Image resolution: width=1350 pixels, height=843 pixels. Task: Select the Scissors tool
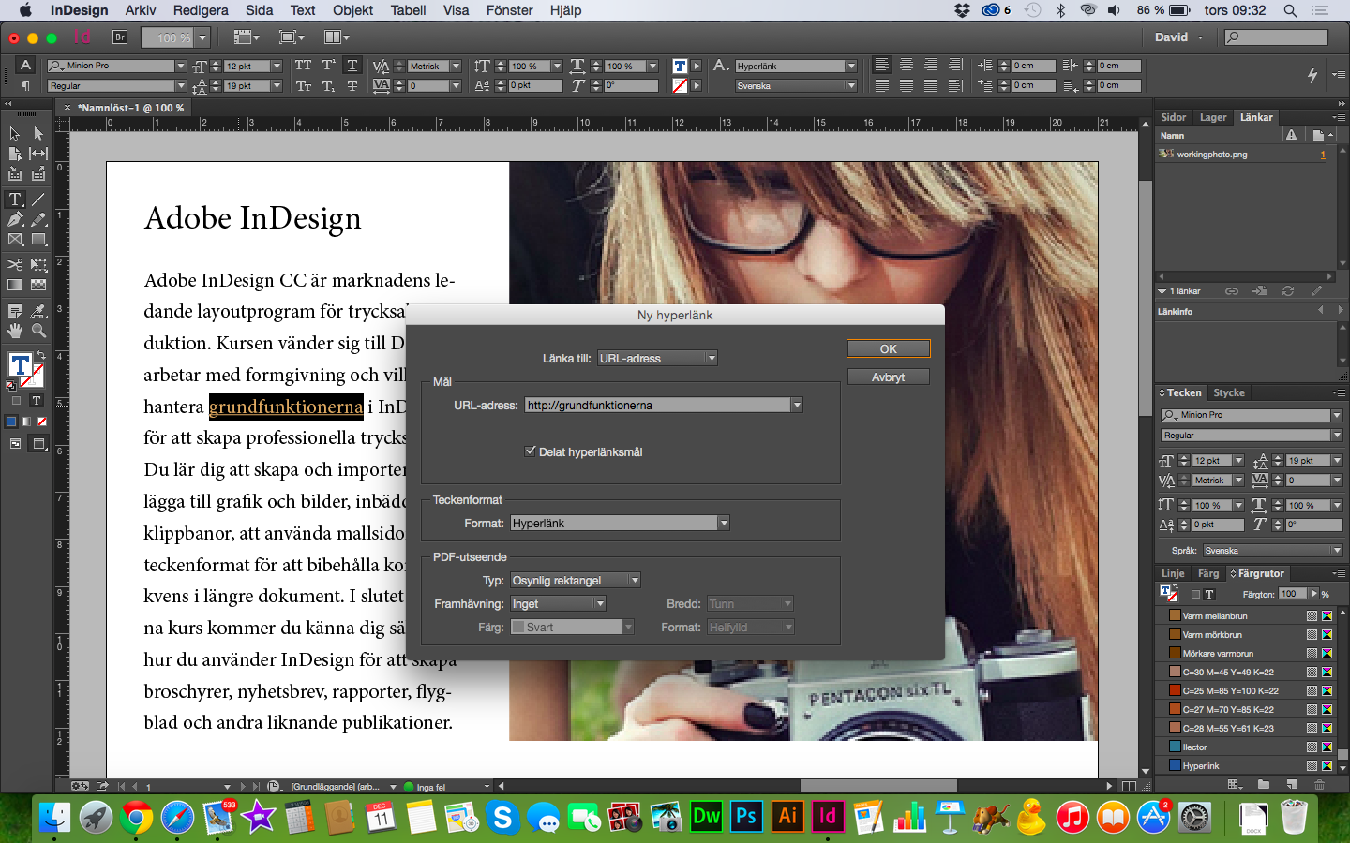[x=15, y=265]
